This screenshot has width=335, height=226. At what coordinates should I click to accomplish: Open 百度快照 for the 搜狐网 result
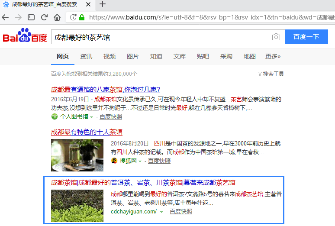pyautogui.click(x=159, y=161)
